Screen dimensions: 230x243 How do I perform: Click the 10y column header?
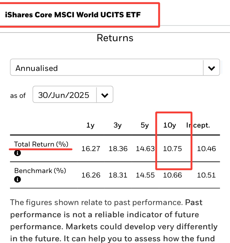[x=170, y=125]
